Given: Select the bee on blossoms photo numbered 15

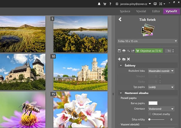Looking at the screenshot, I should click(80, 110).
